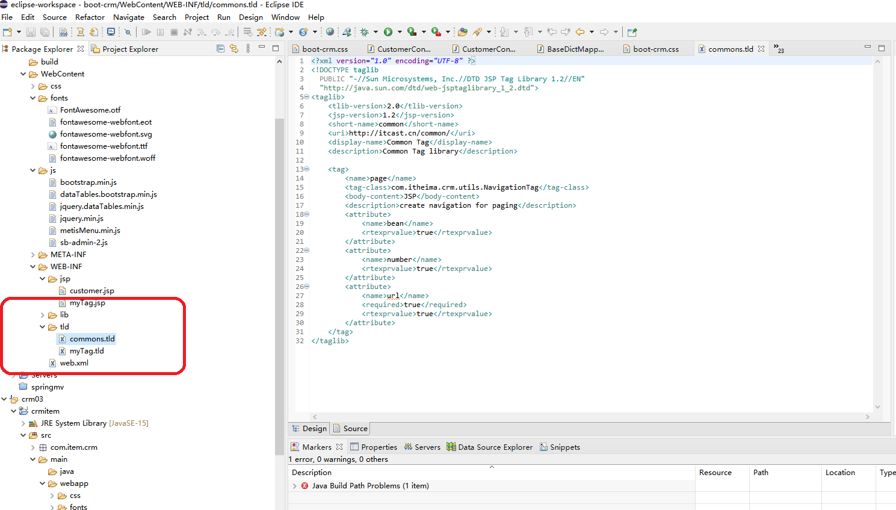Click the Disconnect debug icon
The image size is (896, 510).
[188, 32]
